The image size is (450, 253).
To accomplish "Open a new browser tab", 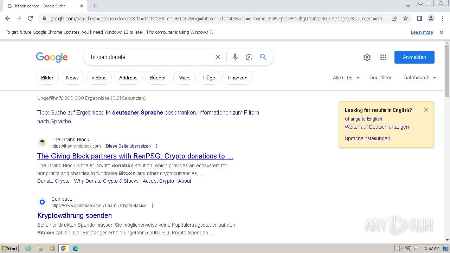I will tap(95, 6).
